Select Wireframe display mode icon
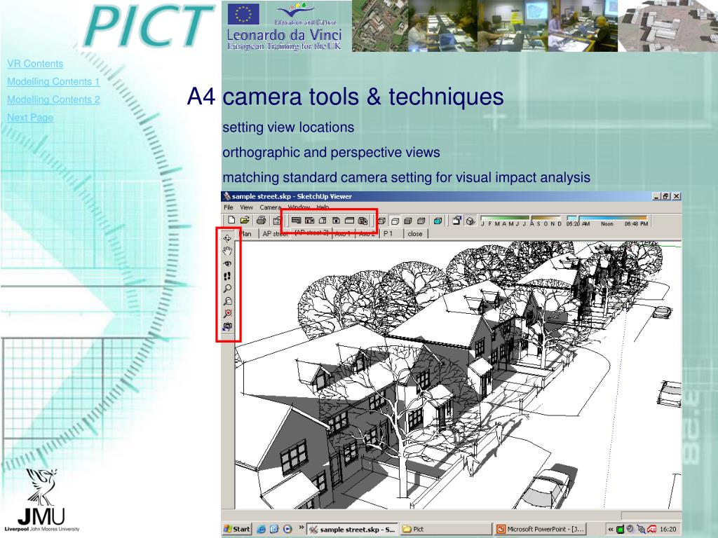This screenshot has height=538, width=718. 381,221
